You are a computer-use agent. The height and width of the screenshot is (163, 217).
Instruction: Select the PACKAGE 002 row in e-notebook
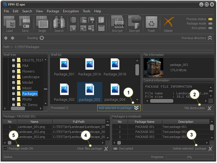pyautogui.click(x=161, y=132)
